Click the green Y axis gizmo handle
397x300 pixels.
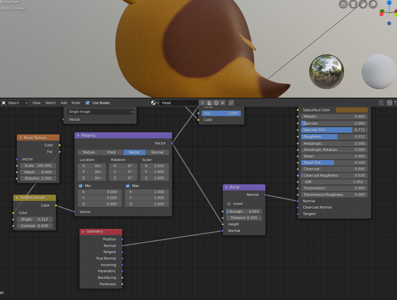point(382,12)
